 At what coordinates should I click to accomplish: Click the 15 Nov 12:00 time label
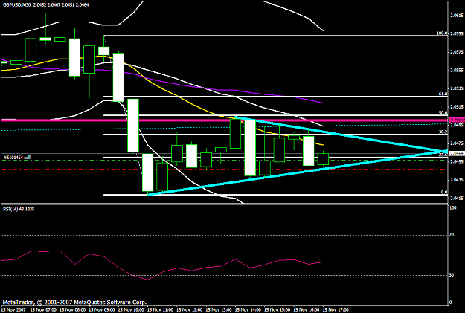click(189, 310)
